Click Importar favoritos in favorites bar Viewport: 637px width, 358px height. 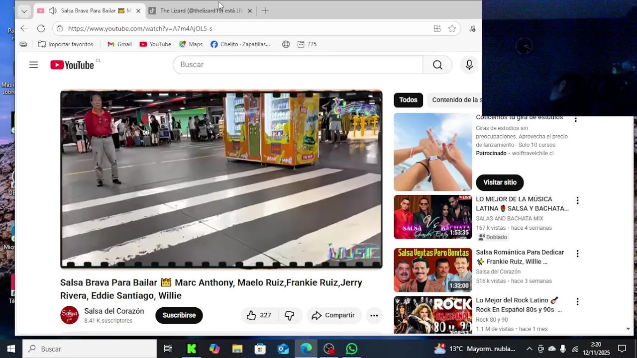(x=66, y=44)
